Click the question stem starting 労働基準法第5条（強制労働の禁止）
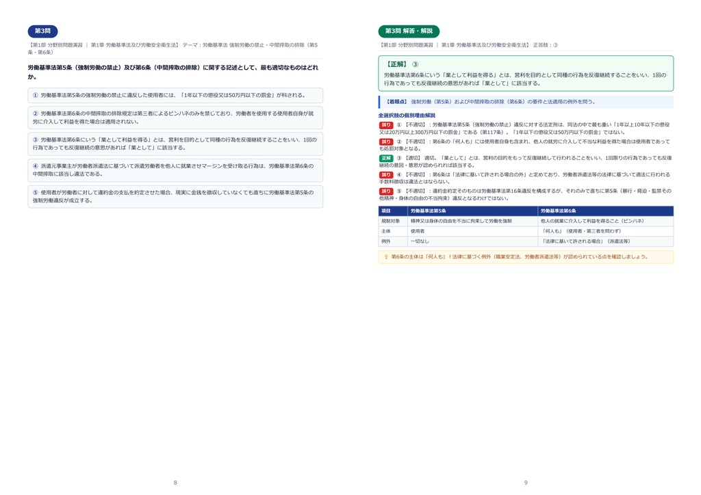Screen dimensions: 701x495 173,72
